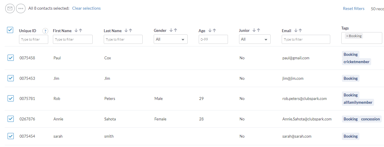384x147 pixels.
Task: Click the Age 0-99 filter field
Action: pos(213,39)
